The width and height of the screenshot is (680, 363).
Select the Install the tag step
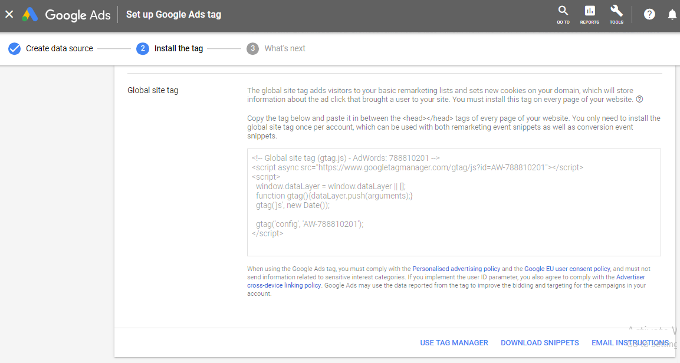coord(179,48)
